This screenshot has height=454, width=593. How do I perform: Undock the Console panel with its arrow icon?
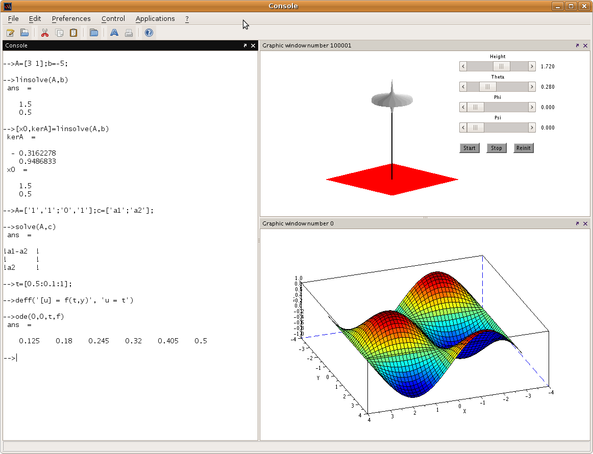point(245,45)
